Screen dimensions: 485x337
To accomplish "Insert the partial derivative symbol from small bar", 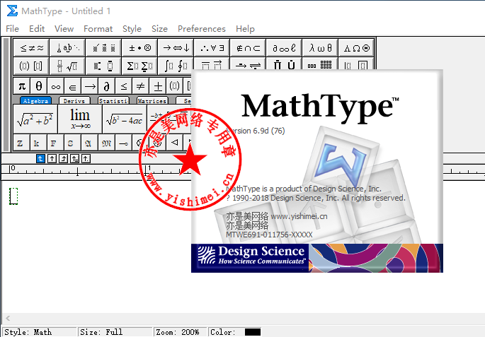I will coord(107,86).
